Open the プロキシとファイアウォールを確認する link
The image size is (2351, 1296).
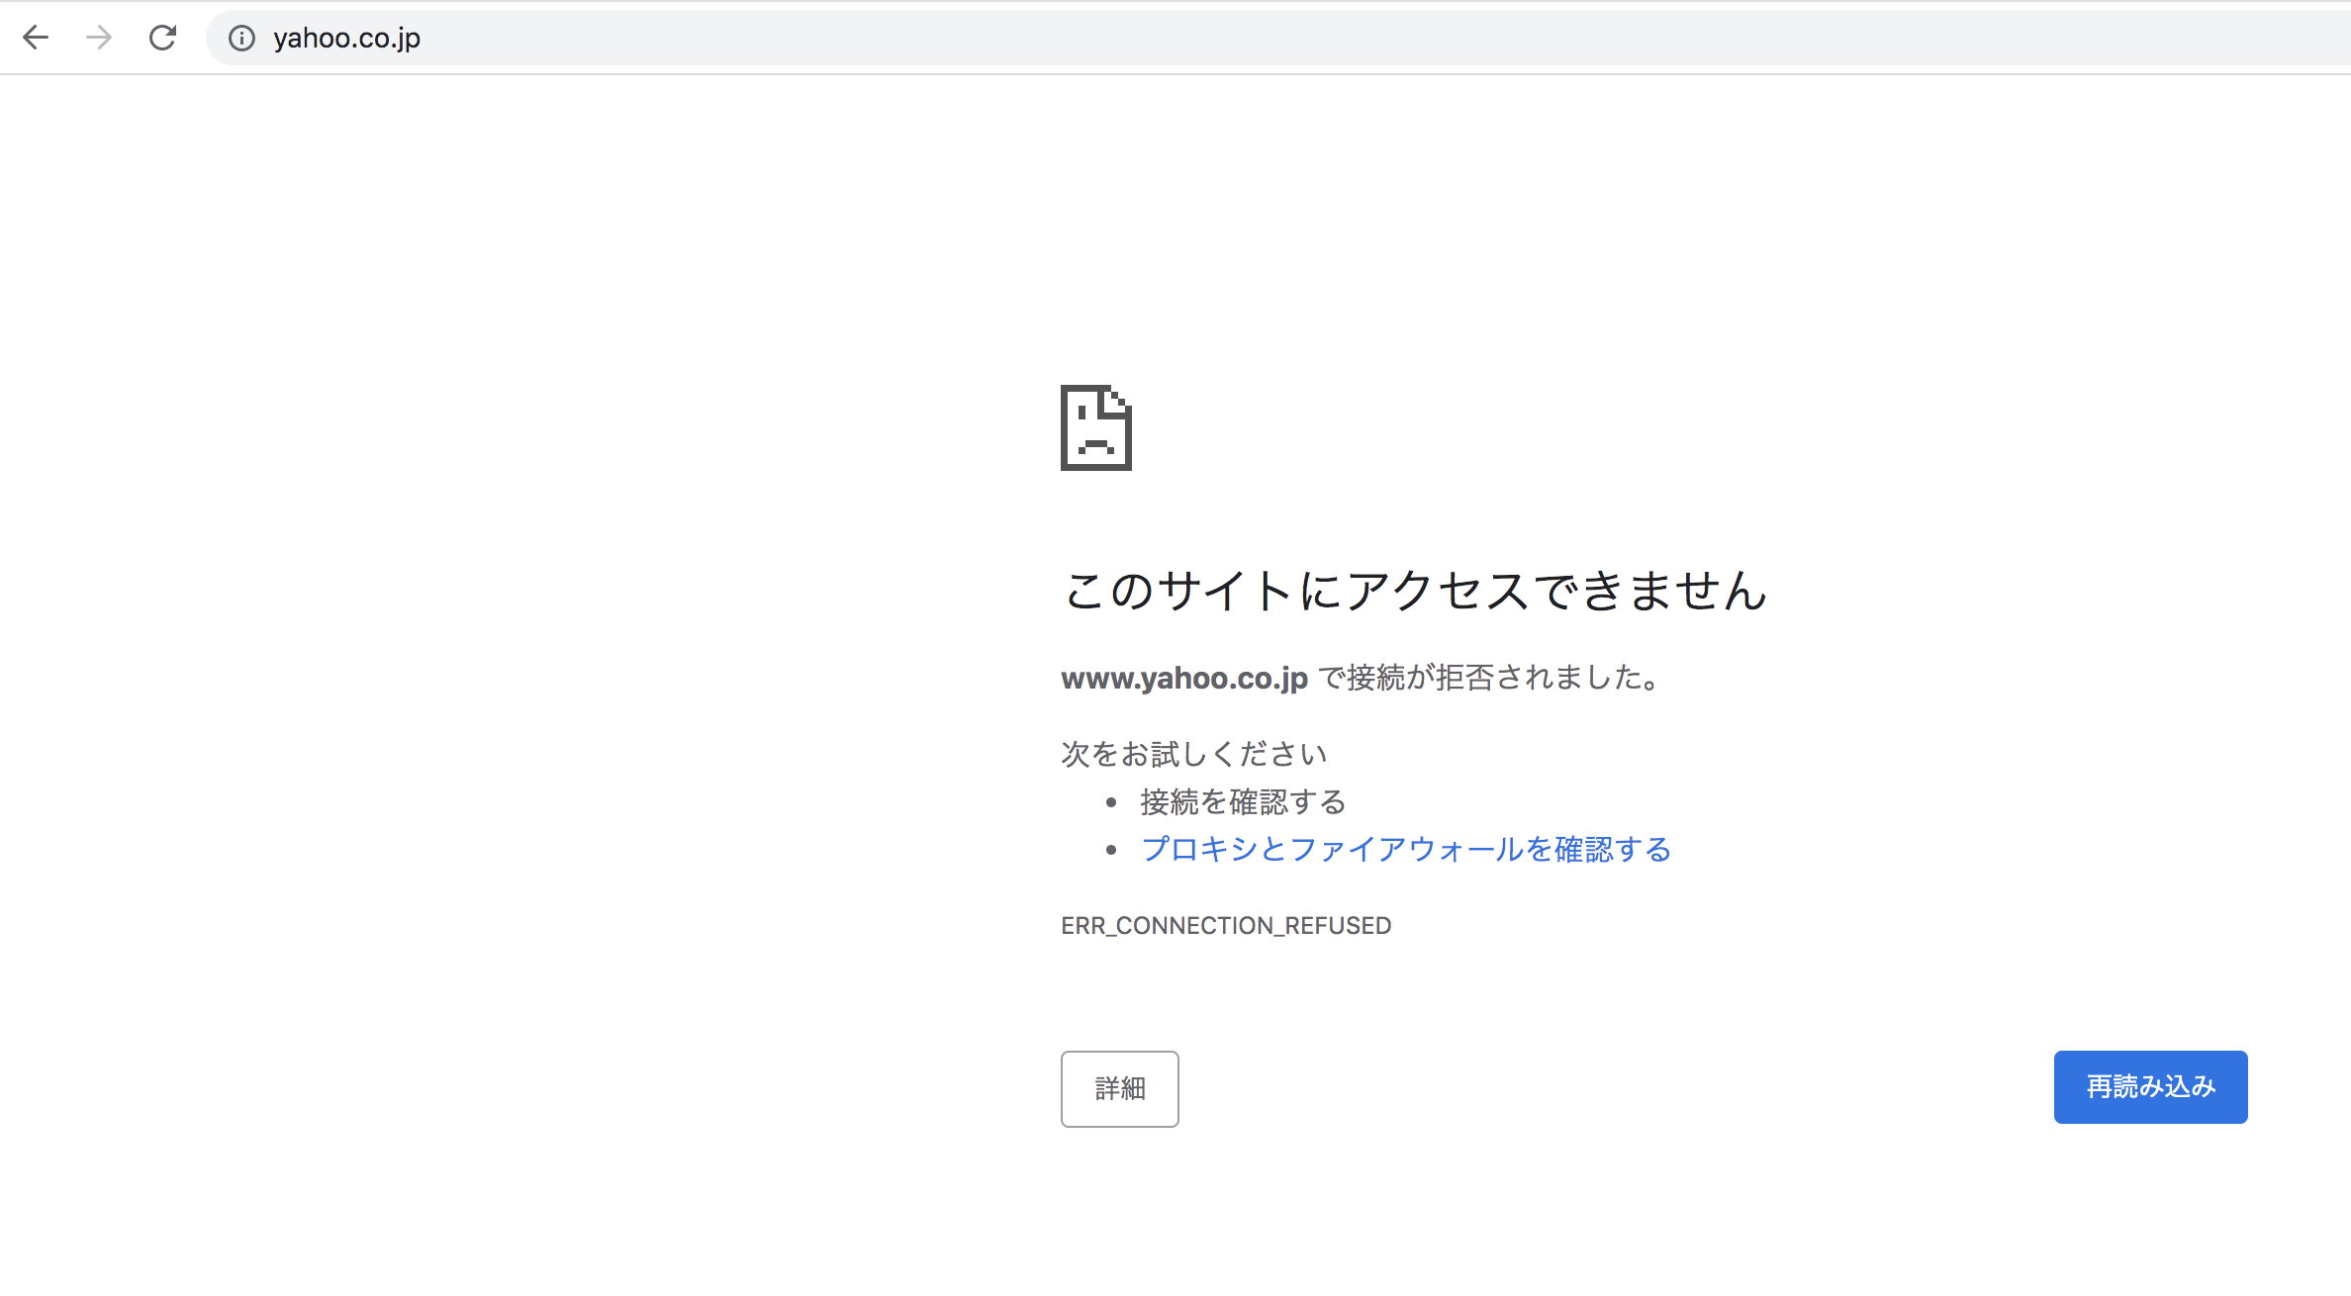click(x=1405, y=849)
